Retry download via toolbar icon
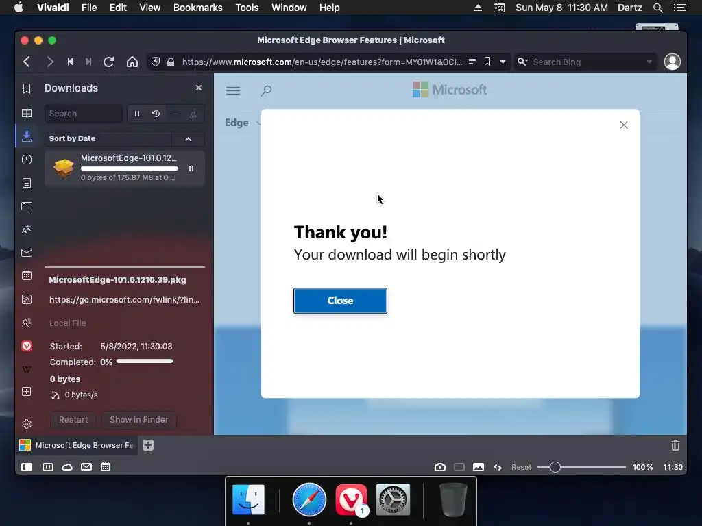The height and width of the screenshot is (526, 702). pyautogui.click(x=156, y=114)
